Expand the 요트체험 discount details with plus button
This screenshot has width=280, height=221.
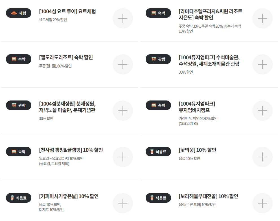coord(123,18)
